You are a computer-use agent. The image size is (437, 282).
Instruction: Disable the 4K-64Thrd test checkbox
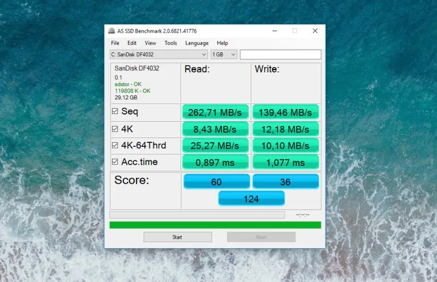[x=115, y=146]
